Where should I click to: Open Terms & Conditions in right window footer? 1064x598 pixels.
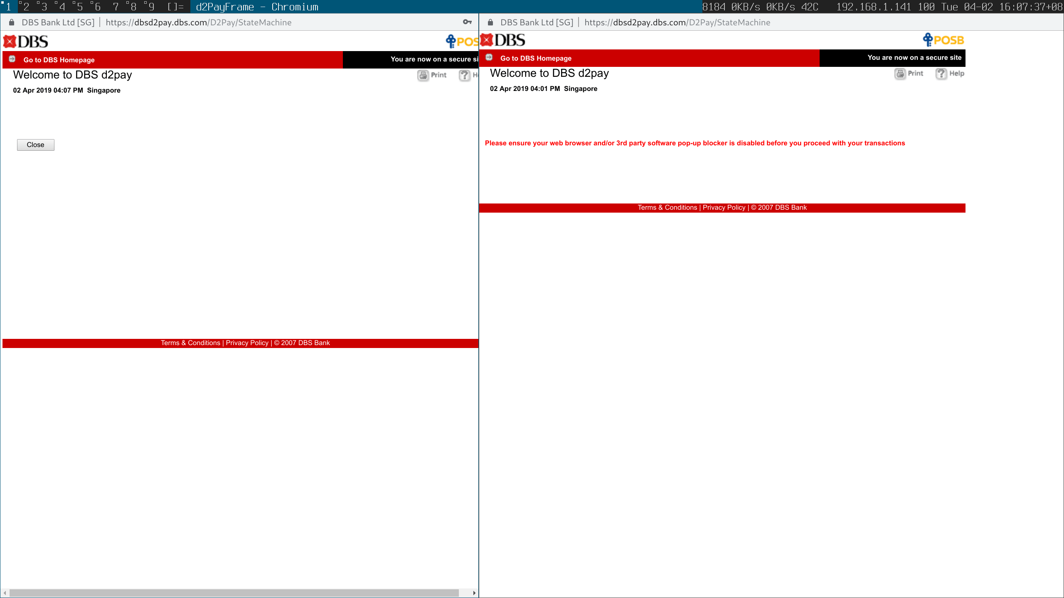point(667,208)
